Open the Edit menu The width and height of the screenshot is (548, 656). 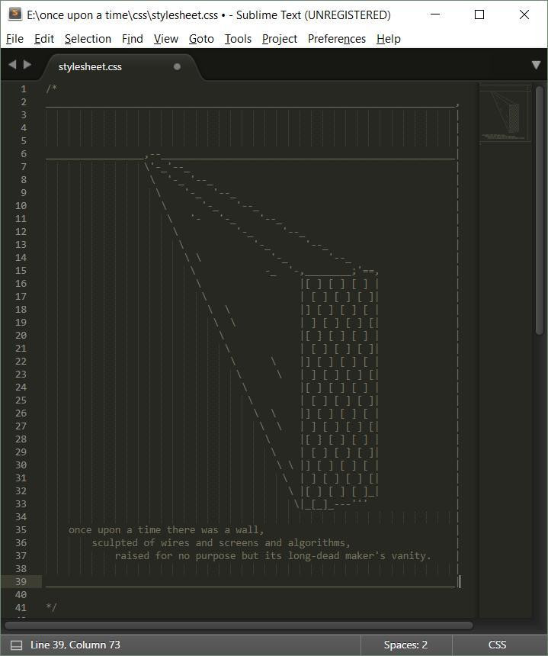click(x=44, y=38)
